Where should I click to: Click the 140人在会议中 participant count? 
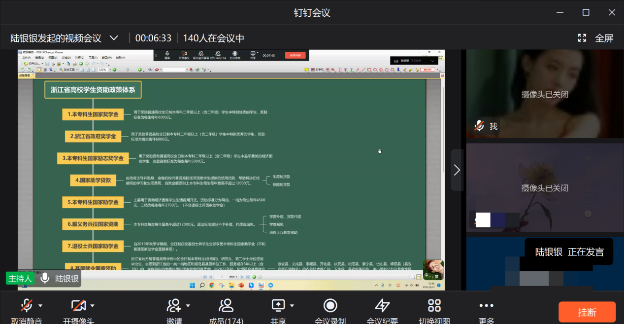(213, 38)
